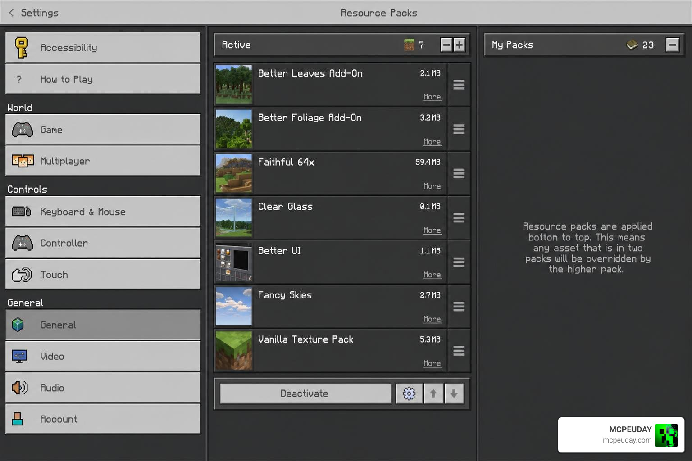This screenshot has height=461, width=692.
Task: Show More info for Better UI
Action: coord(432,275)
